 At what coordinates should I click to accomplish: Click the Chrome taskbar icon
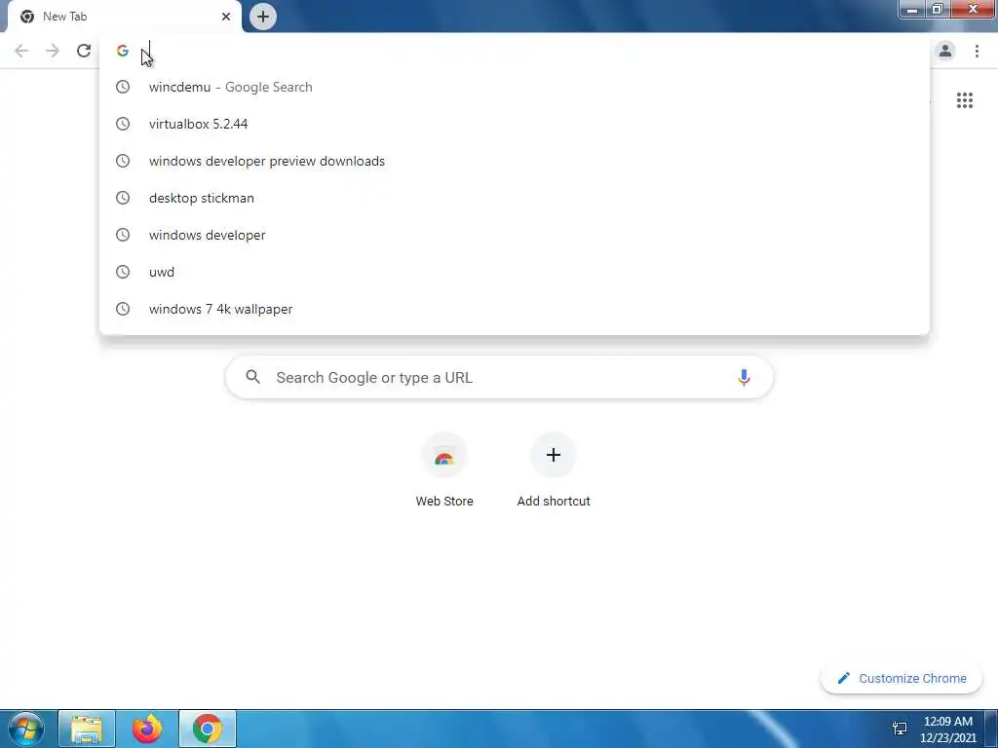click(208, 729)
